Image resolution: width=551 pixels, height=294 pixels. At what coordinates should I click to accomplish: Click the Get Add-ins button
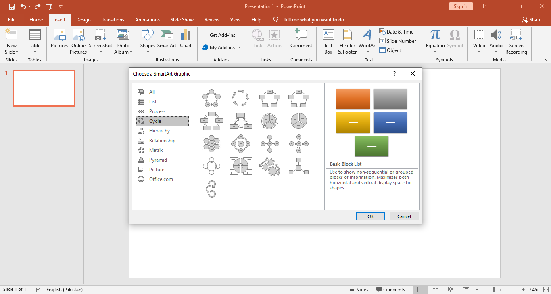[219, 35]
